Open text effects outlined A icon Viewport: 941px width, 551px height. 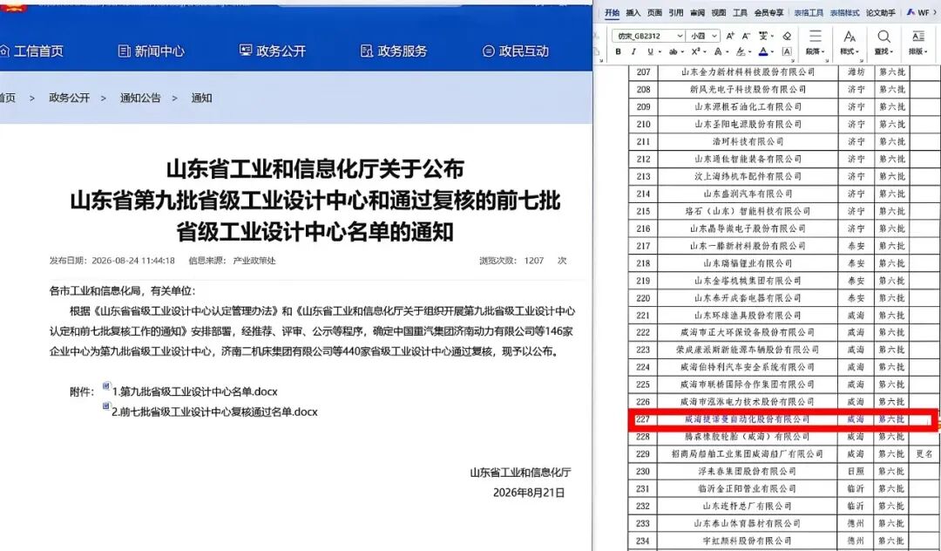coord(718,51)
